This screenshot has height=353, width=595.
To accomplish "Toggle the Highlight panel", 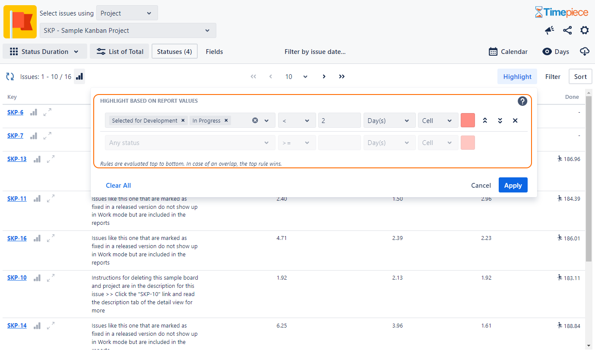I will click(x=517, y=77).
